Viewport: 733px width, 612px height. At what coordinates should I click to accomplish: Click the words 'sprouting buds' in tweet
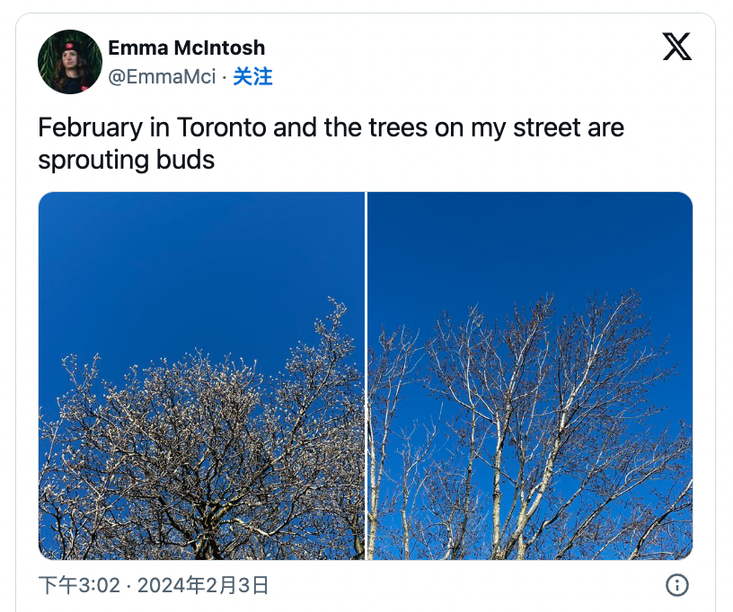coord(127,160)
